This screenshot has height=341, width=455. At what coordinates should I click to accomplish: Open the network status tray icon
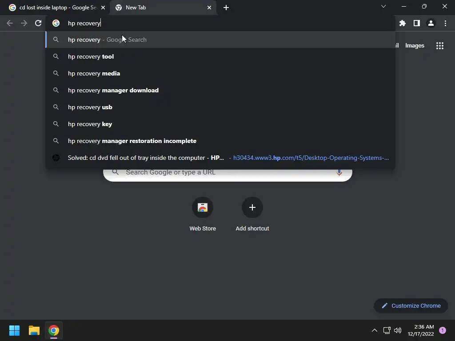(387, 330)
